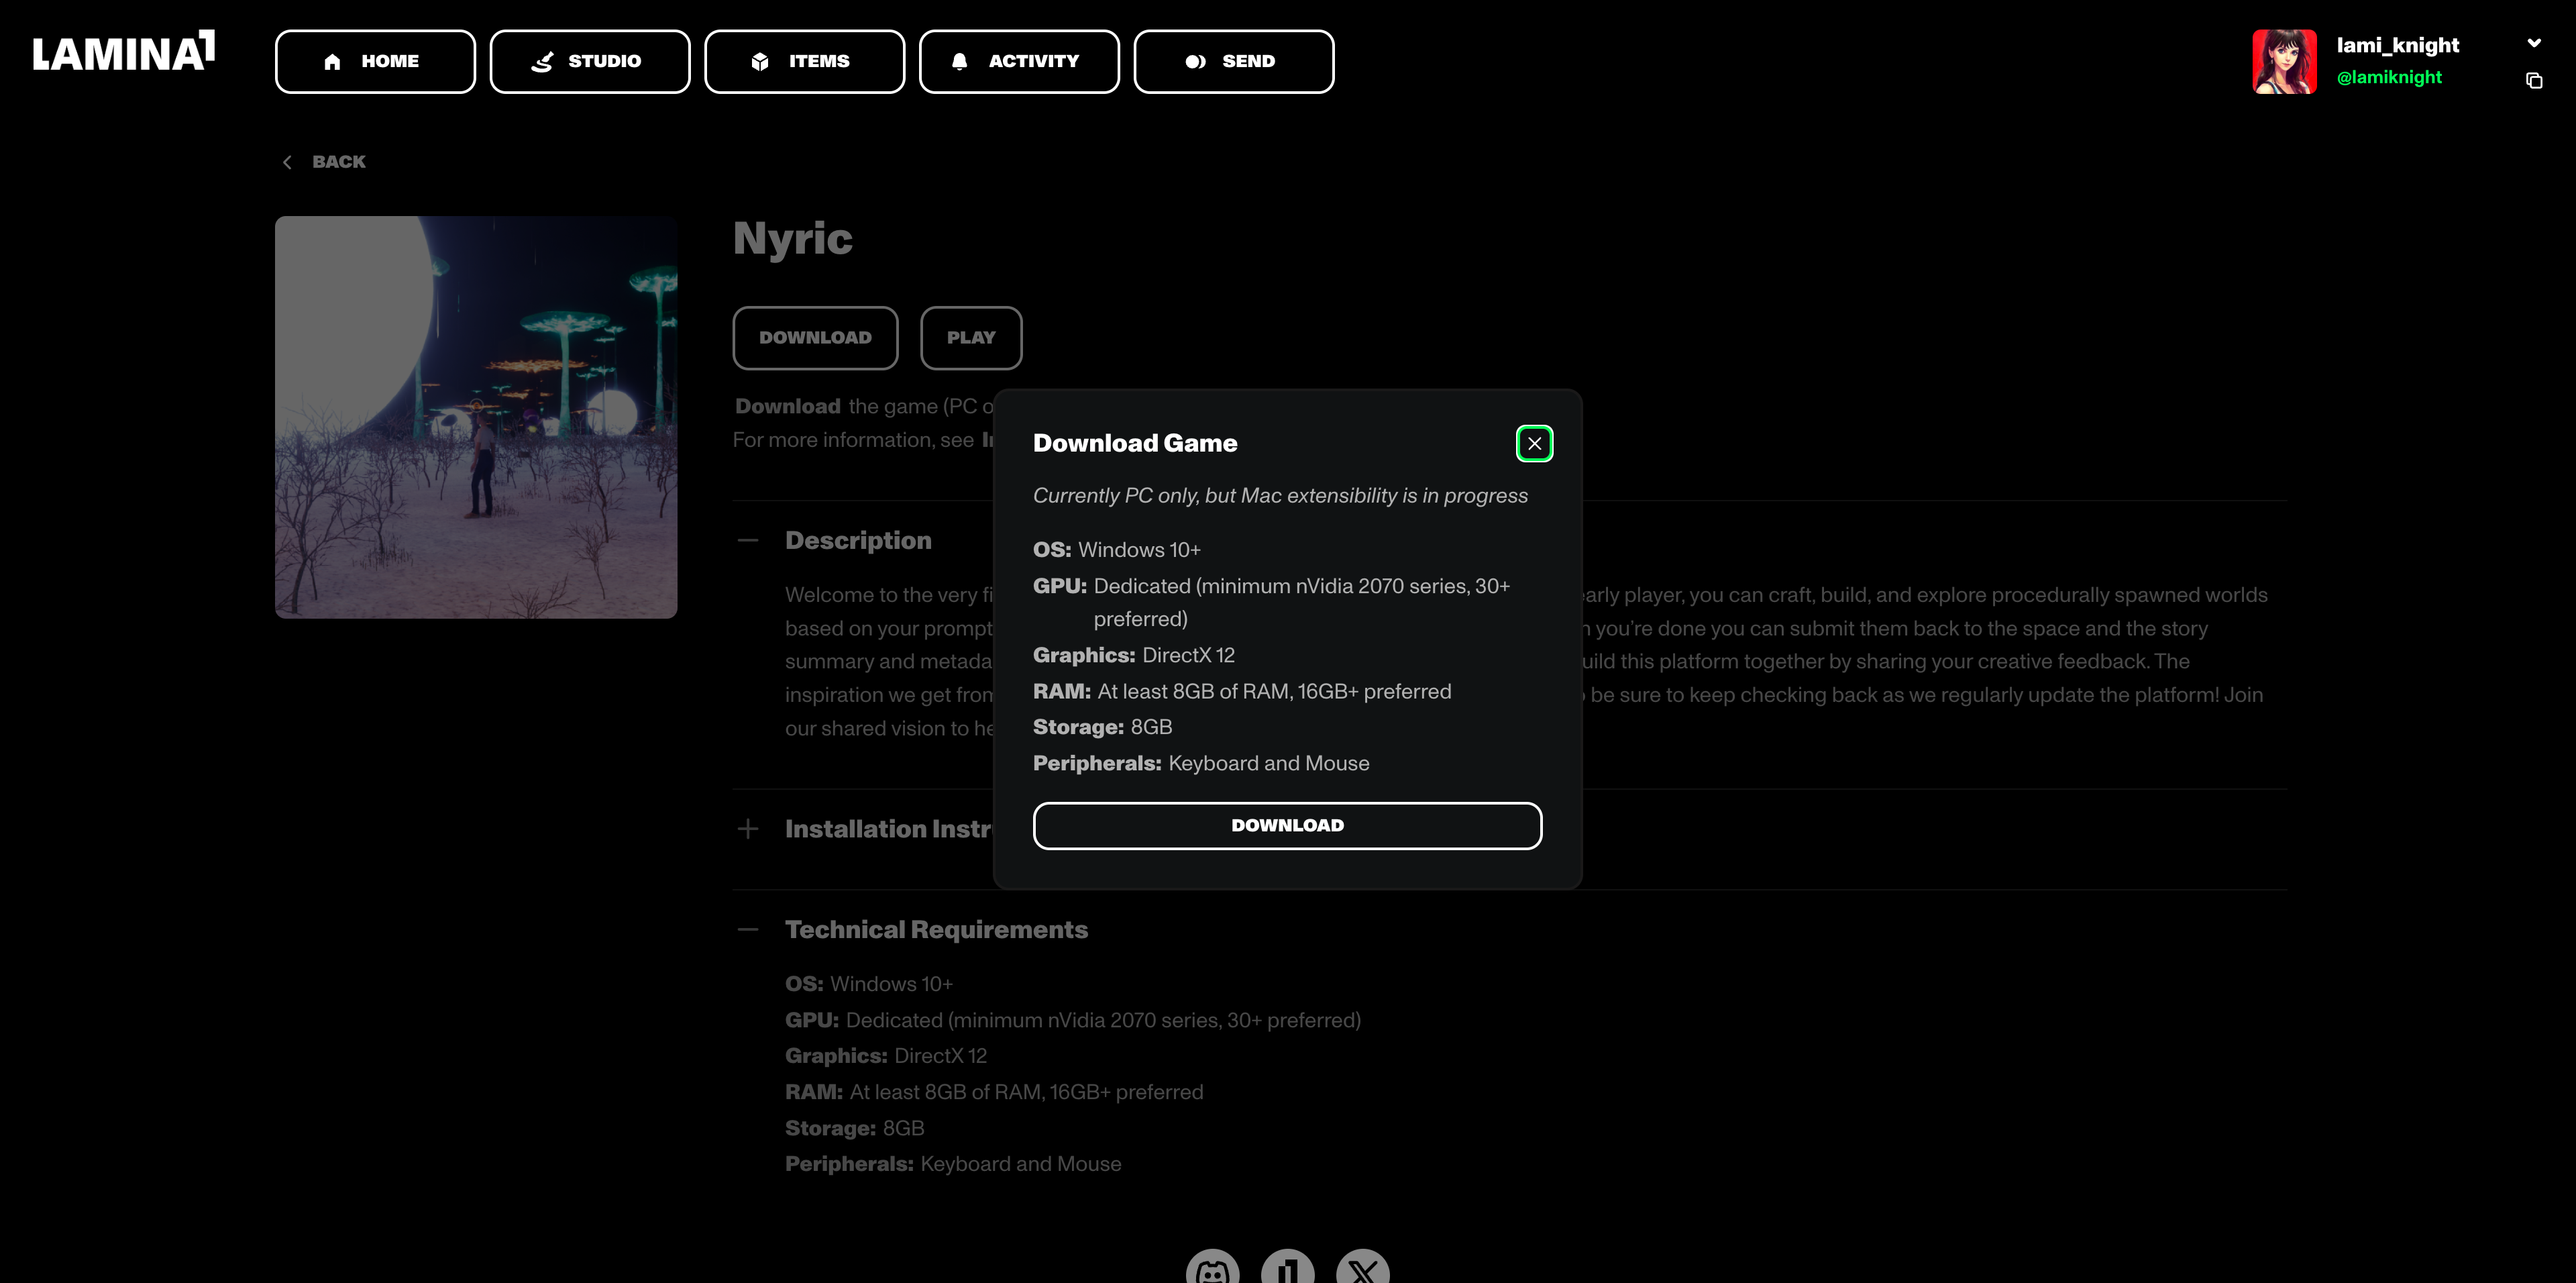Click 'Peripherals: Keyboard and Mouse' in dialog
Image resolution: width=2576 pixels, height=1283 pixels.
pos(1201,763)
